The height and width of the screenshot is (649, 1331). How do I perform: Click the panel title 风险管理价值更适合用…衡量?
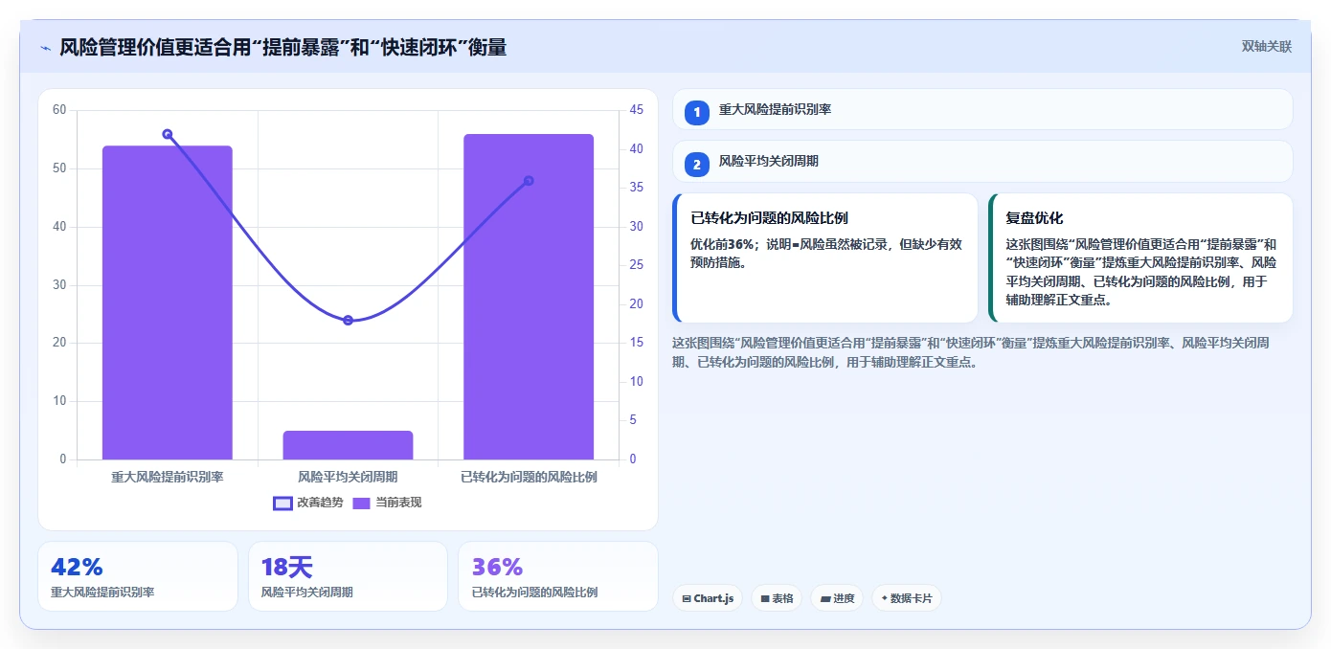point(282,47)
